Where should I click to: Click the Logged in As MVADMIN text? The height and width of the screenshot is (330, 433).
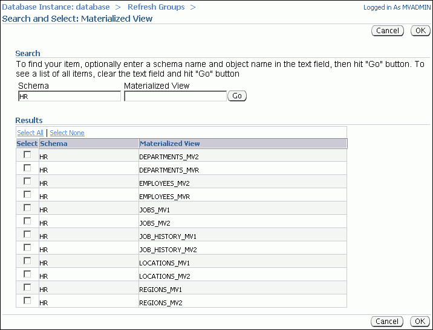[397, 7]
